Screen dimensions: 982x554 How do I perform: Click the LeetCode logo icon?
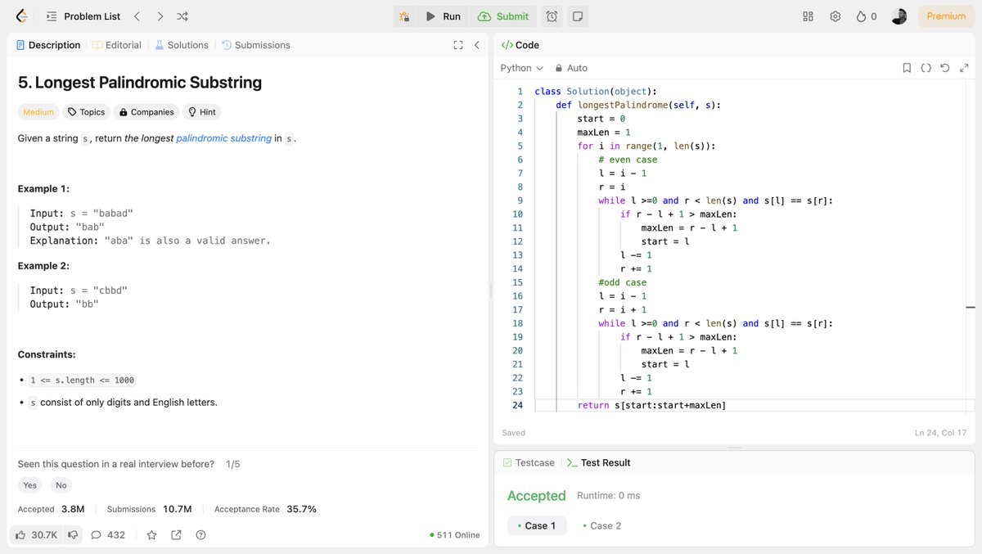[x=22, y=16]
